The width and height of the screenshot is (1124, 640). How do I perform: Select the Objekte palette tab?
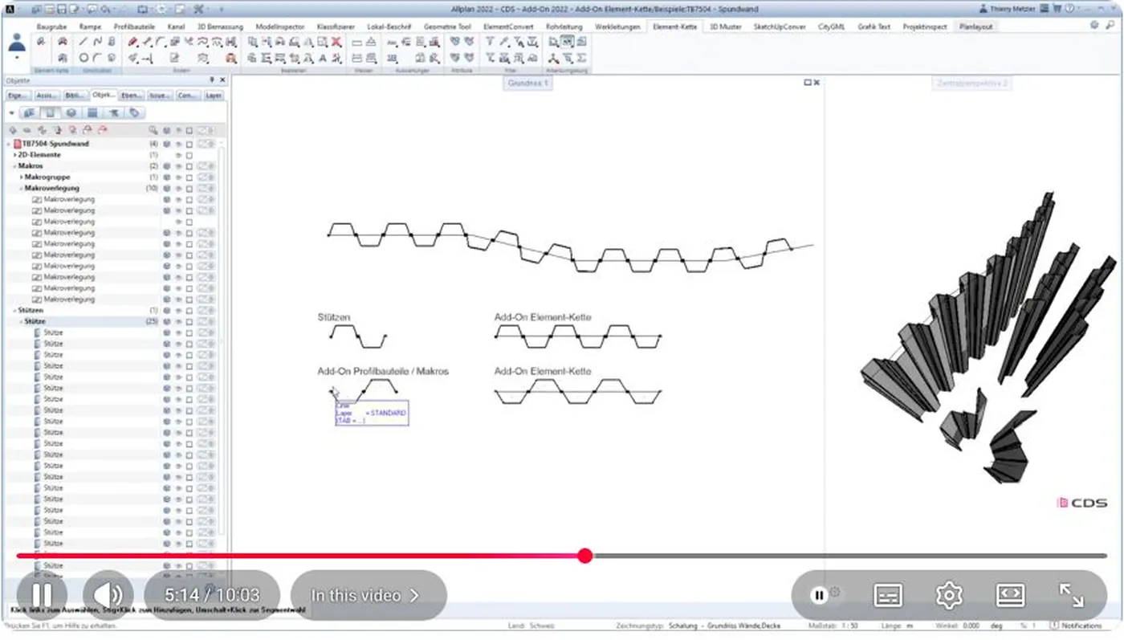(104, 95)
